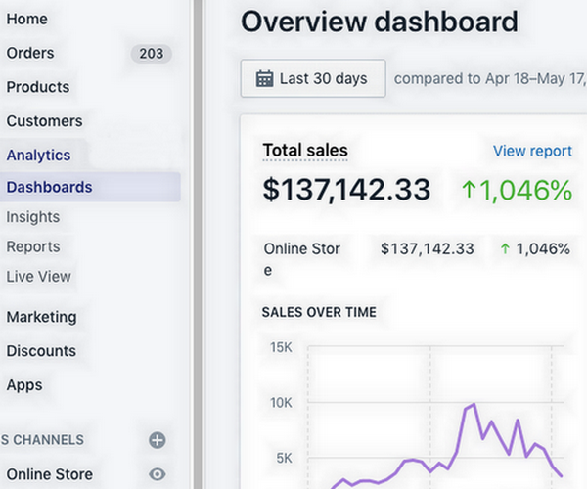Screen dimensions: 587x489
Task: Go to Products
Action: point(38,87)
